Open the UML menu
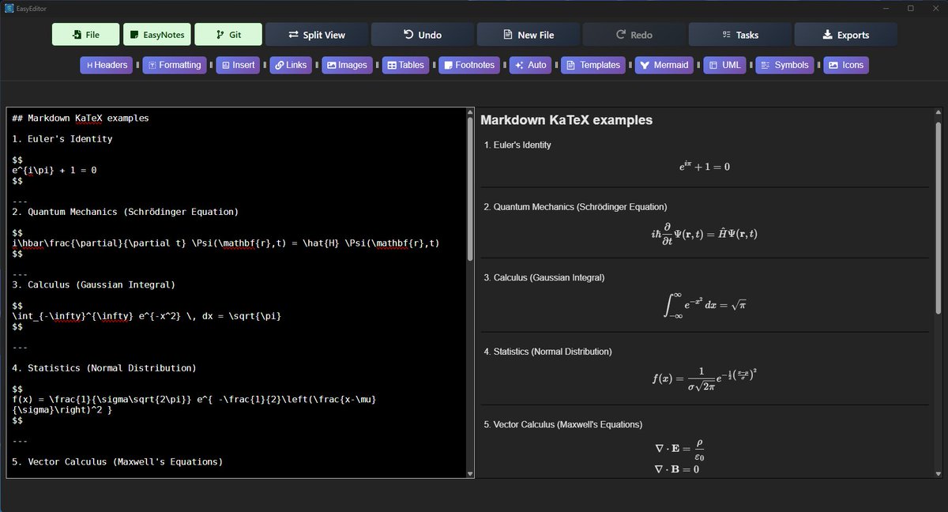948x512 pixels. [x=724, y=65]
